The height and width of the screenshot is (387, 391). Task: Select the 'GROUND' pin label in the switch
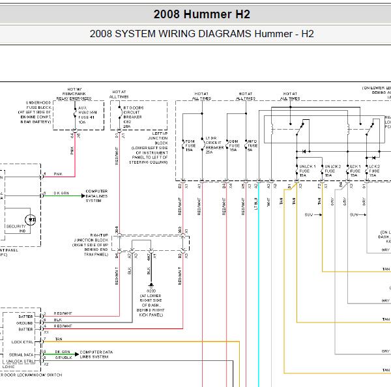(x=25, y=323)
